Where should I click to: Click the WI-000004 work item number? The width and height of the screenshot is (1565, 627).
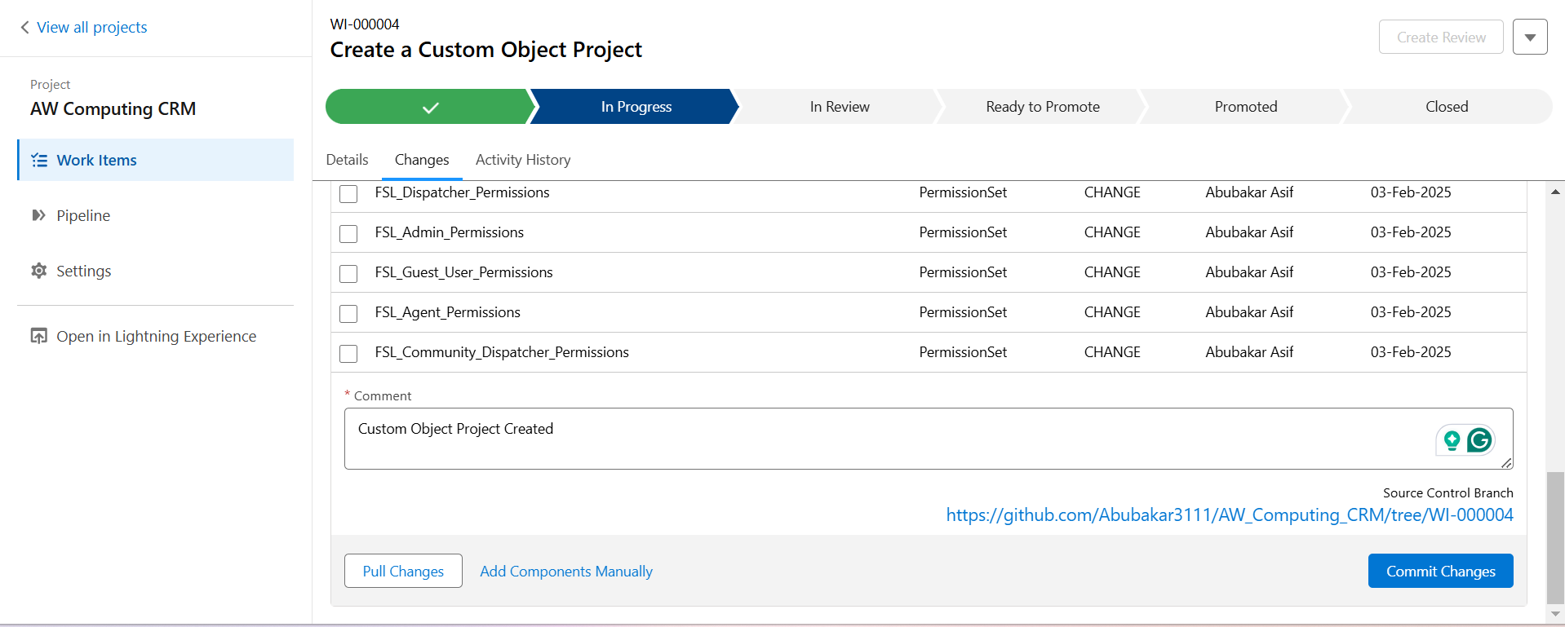click(365, 24)
